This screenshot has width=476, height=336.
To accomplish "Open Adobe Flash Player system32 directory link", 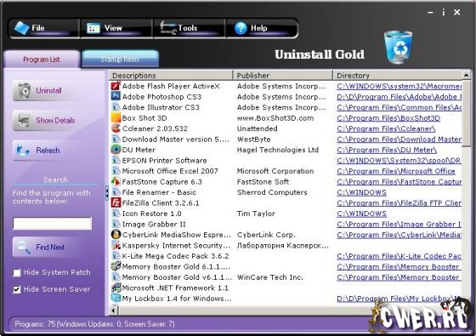I will click(399, 86).
